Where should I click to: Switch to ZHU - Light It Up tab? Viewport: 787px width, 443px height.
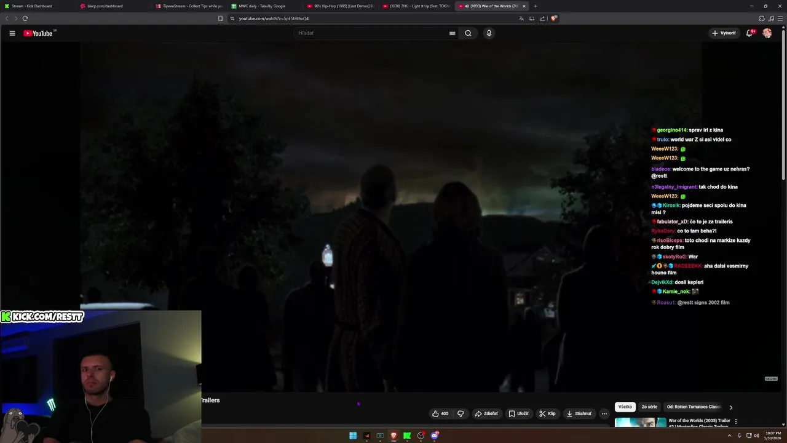(x=416, y=6)
